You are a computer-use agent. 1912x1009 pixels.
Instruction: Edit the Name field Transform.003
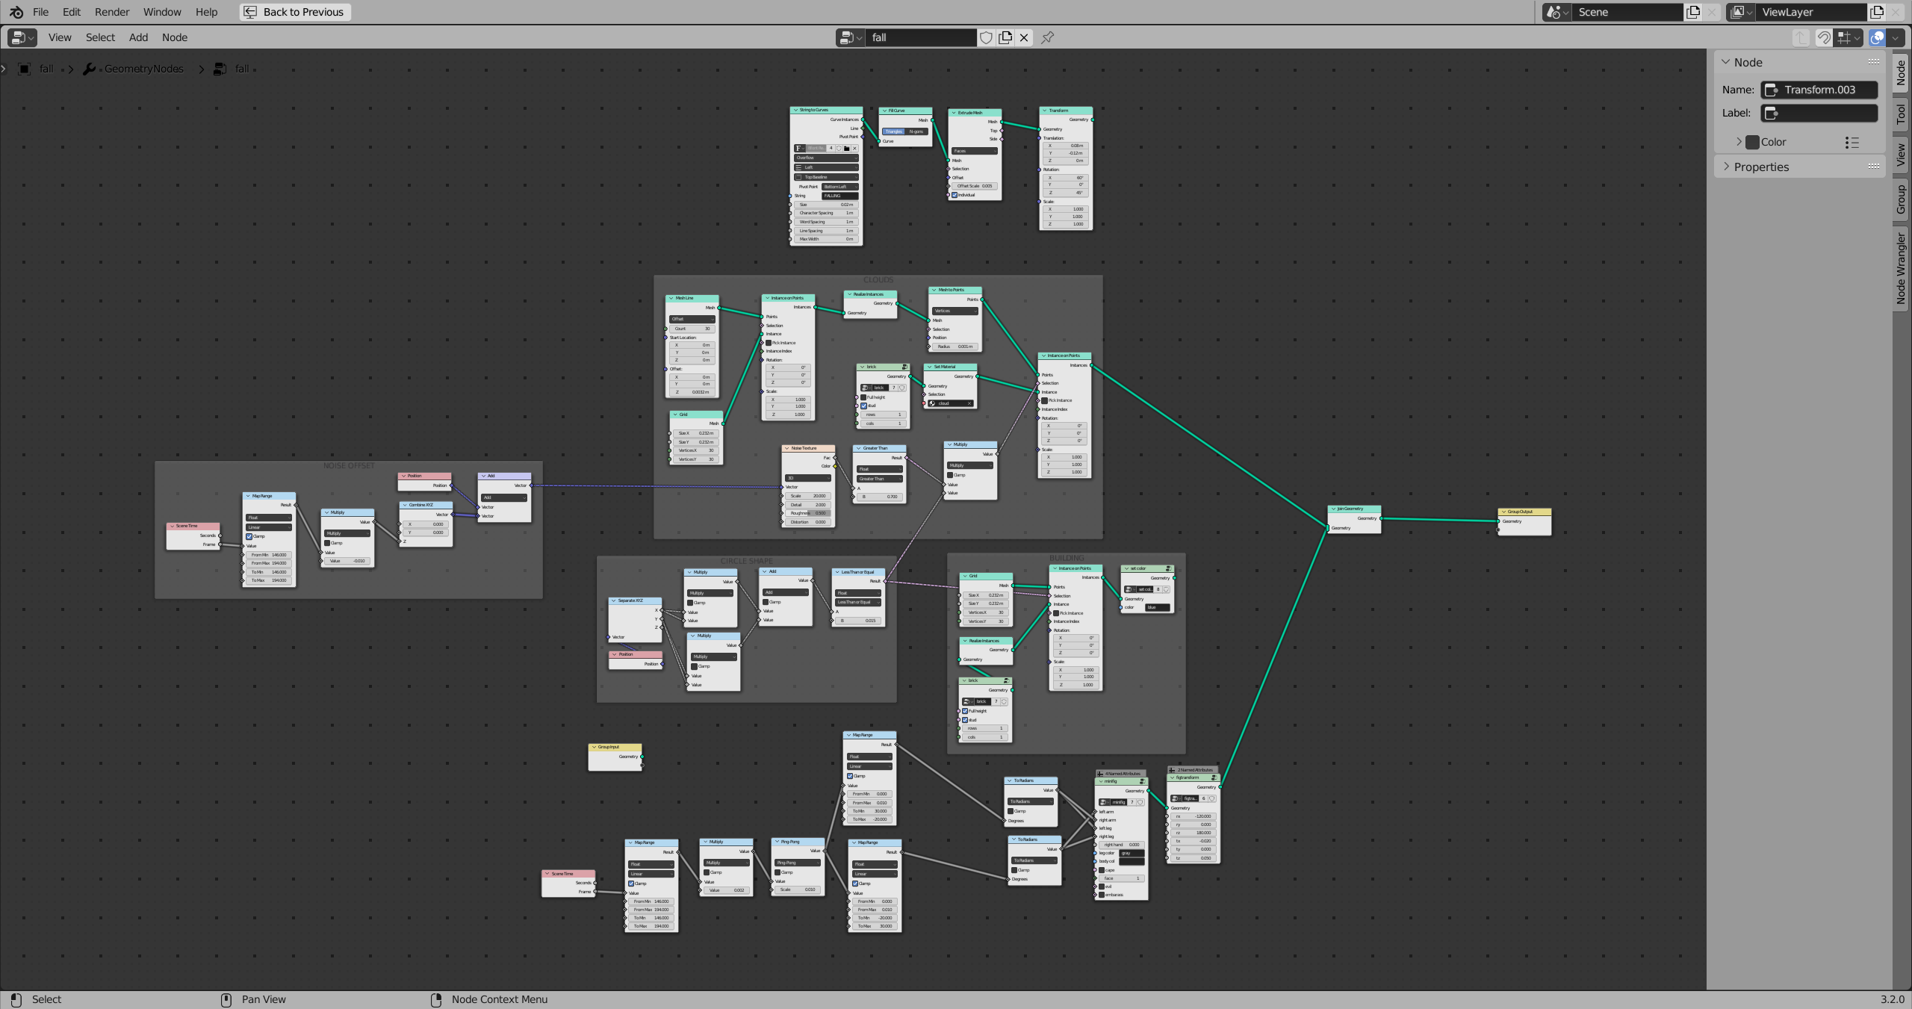pyautogui.click(x=1819, y=90)
